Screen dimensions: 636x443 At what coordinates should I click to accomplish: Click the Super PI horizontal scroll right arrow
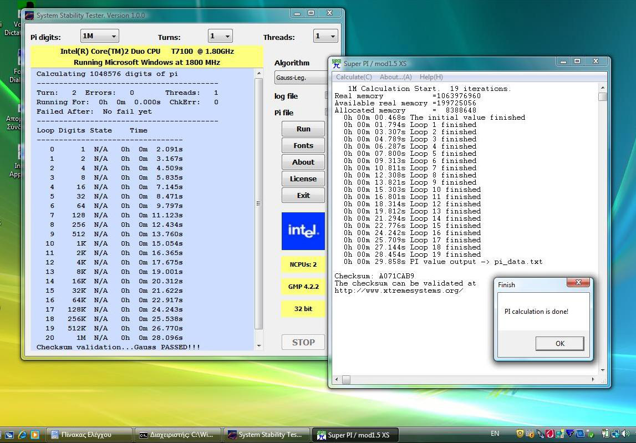click(593, 380)
